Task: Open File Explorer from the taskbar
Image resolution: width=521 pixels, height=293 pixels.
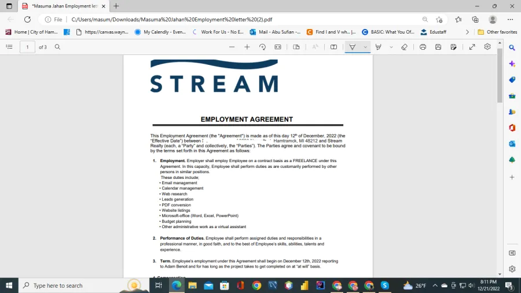Action: [x=192, y=285]
